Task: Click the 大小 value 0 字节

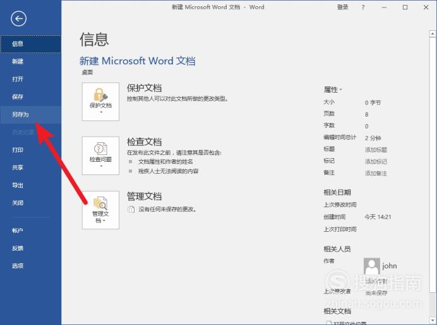Action: tap(373, 103)
